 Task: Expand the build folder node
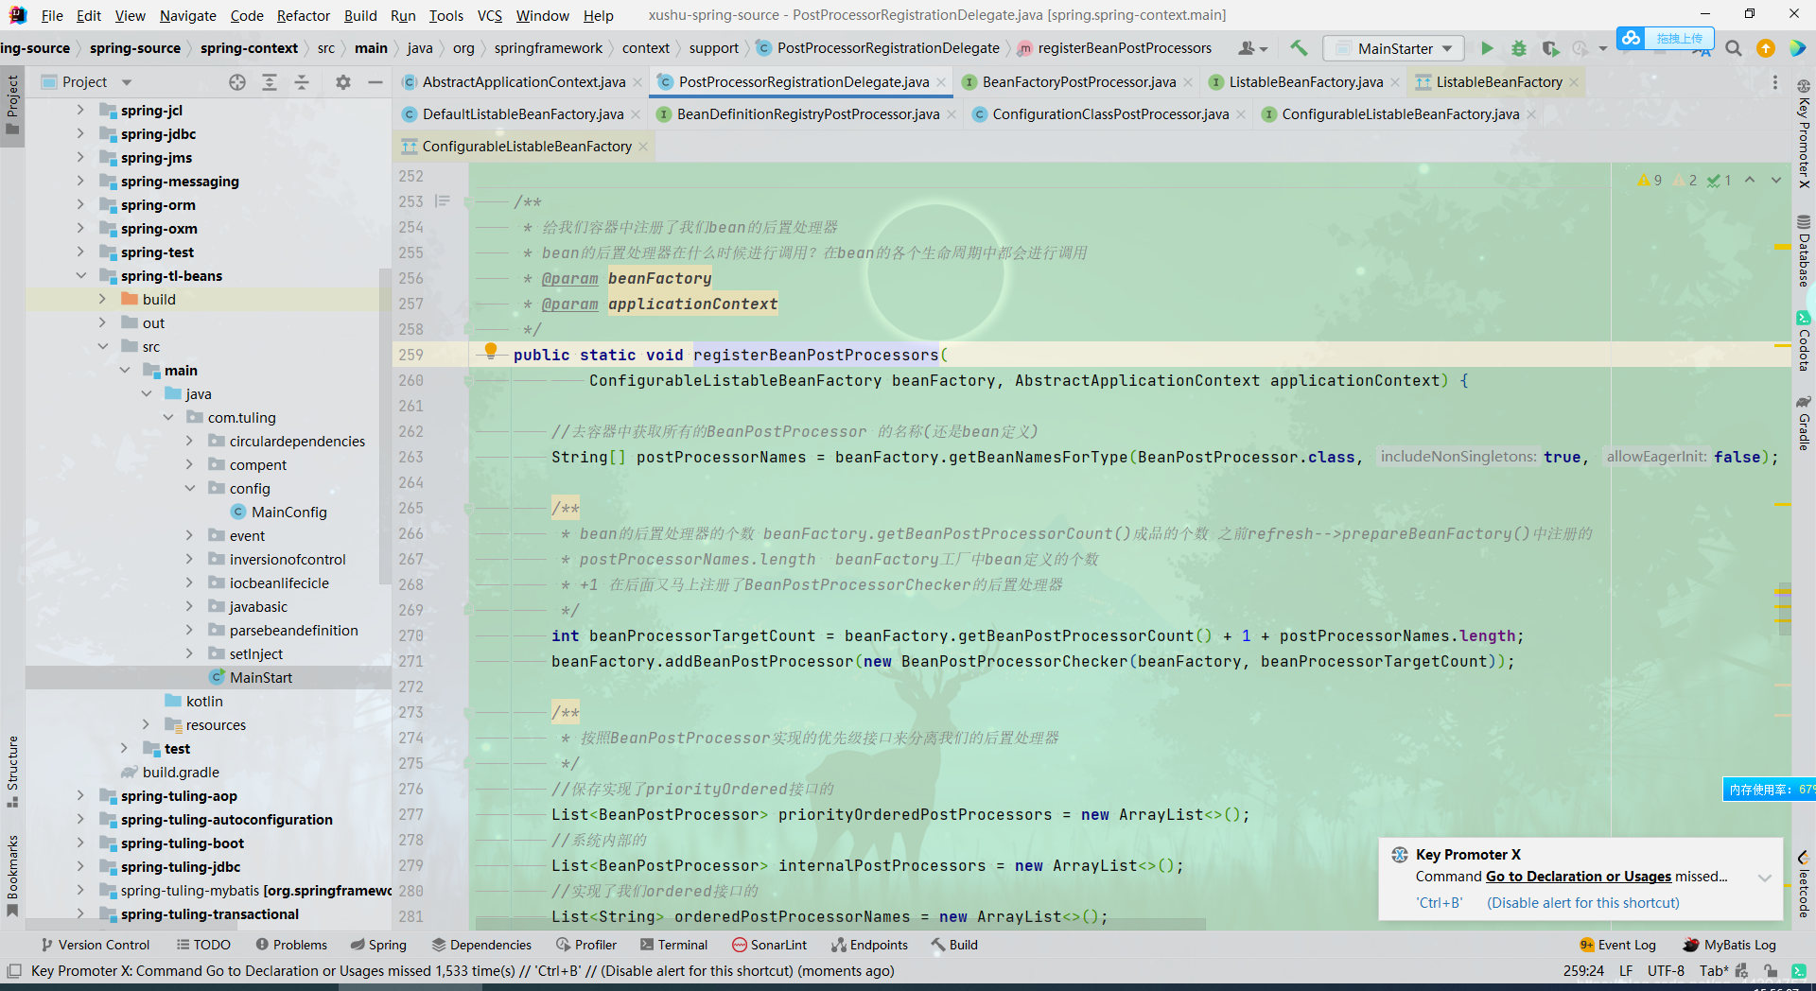coord(102,300)
